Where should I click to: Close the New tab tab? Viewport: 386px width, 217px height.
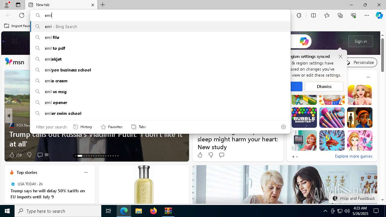point(93,5)
